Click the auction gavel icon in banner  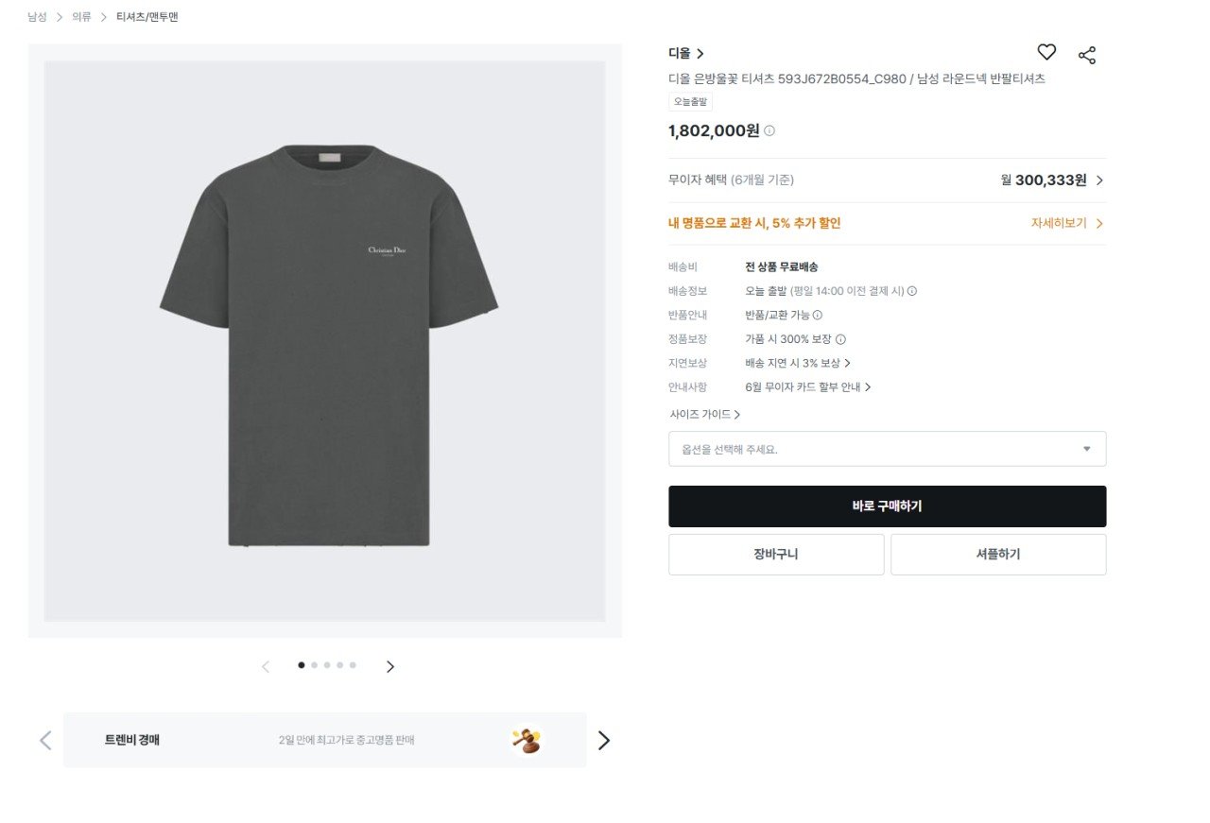(526, 740)
